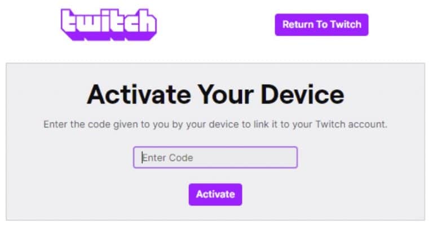The image size is (433, 228).
Task: Click the blinking text cursor in code field
Action: 142,157
